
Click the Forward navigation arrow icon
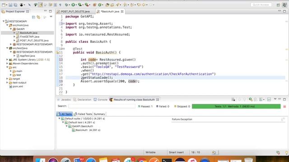click(150, 5)
